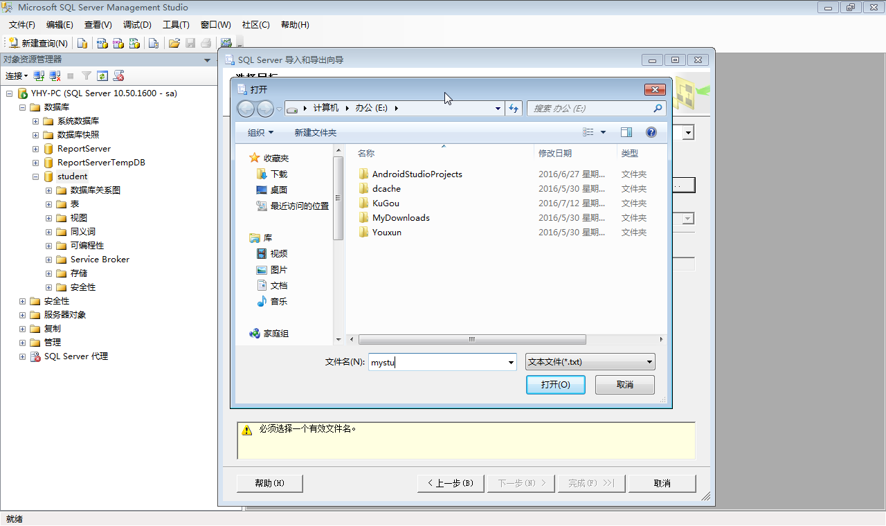Open the 文本文件(*.txt) file type dropdown
Viewport: 886px width, 526px height.
590,362
